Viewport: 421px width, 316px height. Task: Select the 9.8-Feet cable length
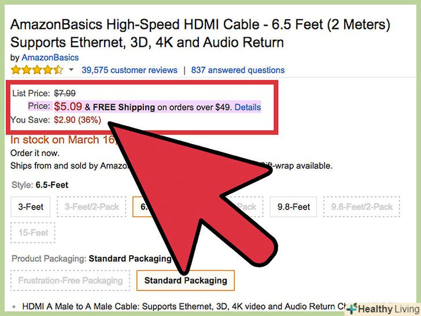(294, 207)
